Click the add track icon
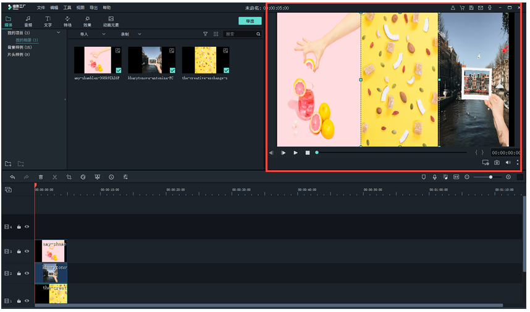 click(x=8, y=190)
